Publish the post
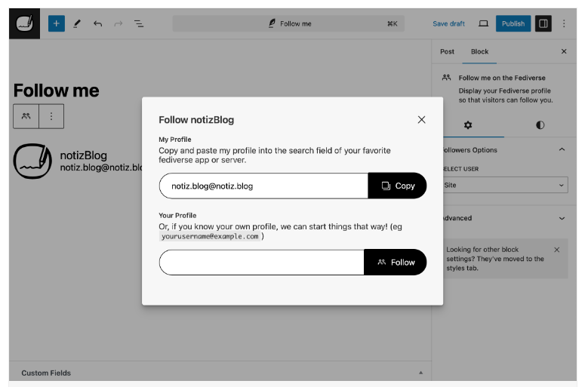The height and width of the screenshot is (387, 588). [513, 23]
